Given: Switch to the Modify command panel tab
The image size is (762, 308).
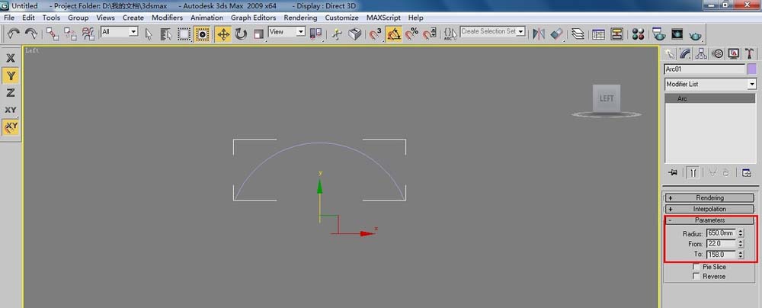Looking at the screenshot, I should point(685,53).
